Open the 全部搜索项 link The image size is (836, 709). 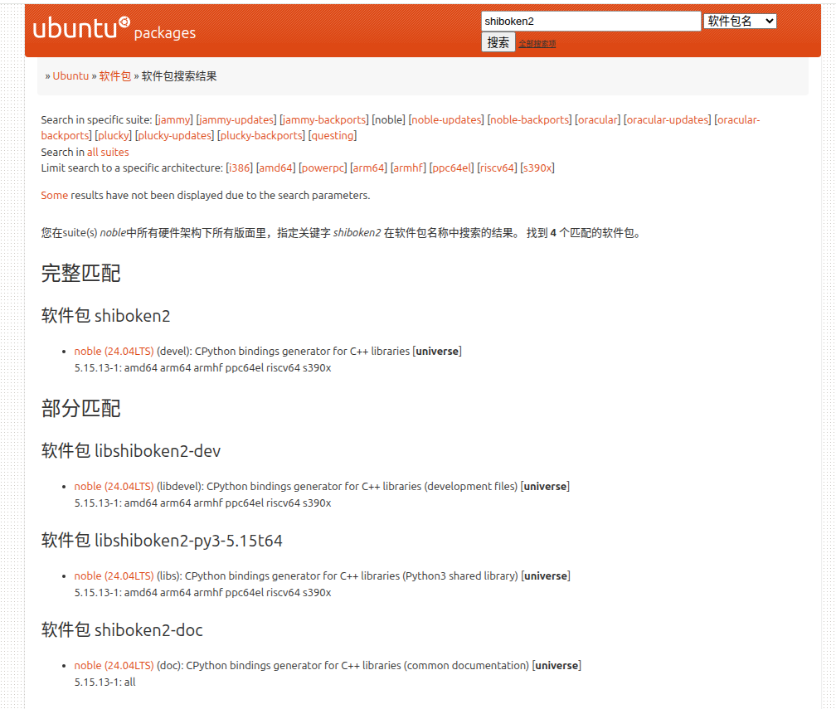pos(537,44)
